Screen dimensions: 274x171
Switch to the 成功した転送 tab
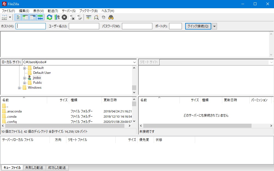(x=57, y=168)
